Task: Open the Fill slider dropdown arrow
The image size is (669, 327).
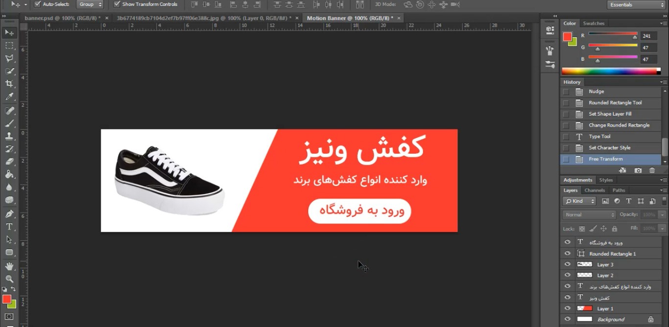Action: [663, 229]
